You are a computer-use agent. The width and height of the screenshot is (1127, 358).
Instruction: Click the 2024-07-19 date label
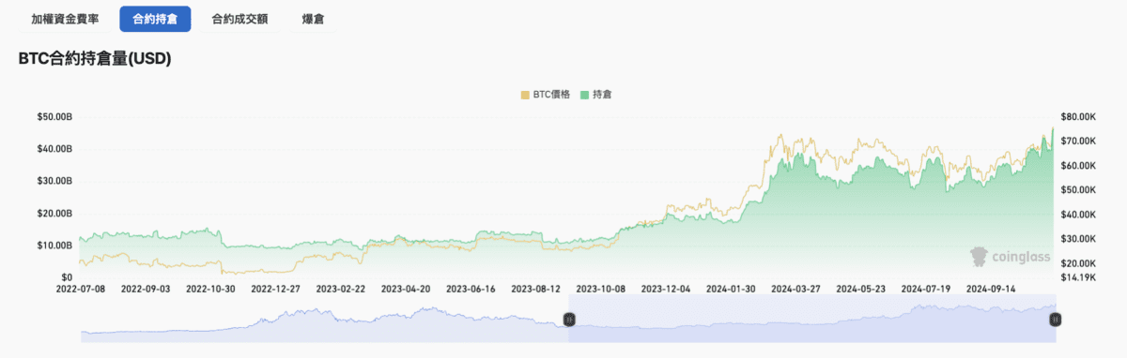click(x=925, y=289)
